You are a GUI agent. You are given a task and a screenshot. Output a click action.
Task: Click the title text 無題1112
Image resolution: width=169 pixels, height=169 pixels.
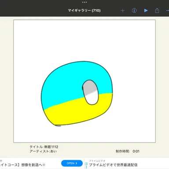(x=51, y=147)
